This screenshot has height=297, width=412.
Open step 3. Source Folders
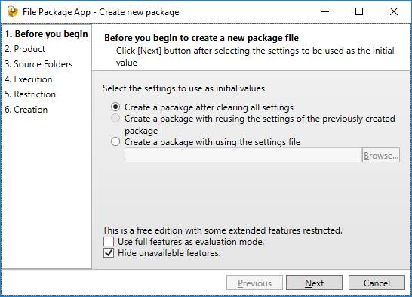pyautogui.click(x=38, y=64)
